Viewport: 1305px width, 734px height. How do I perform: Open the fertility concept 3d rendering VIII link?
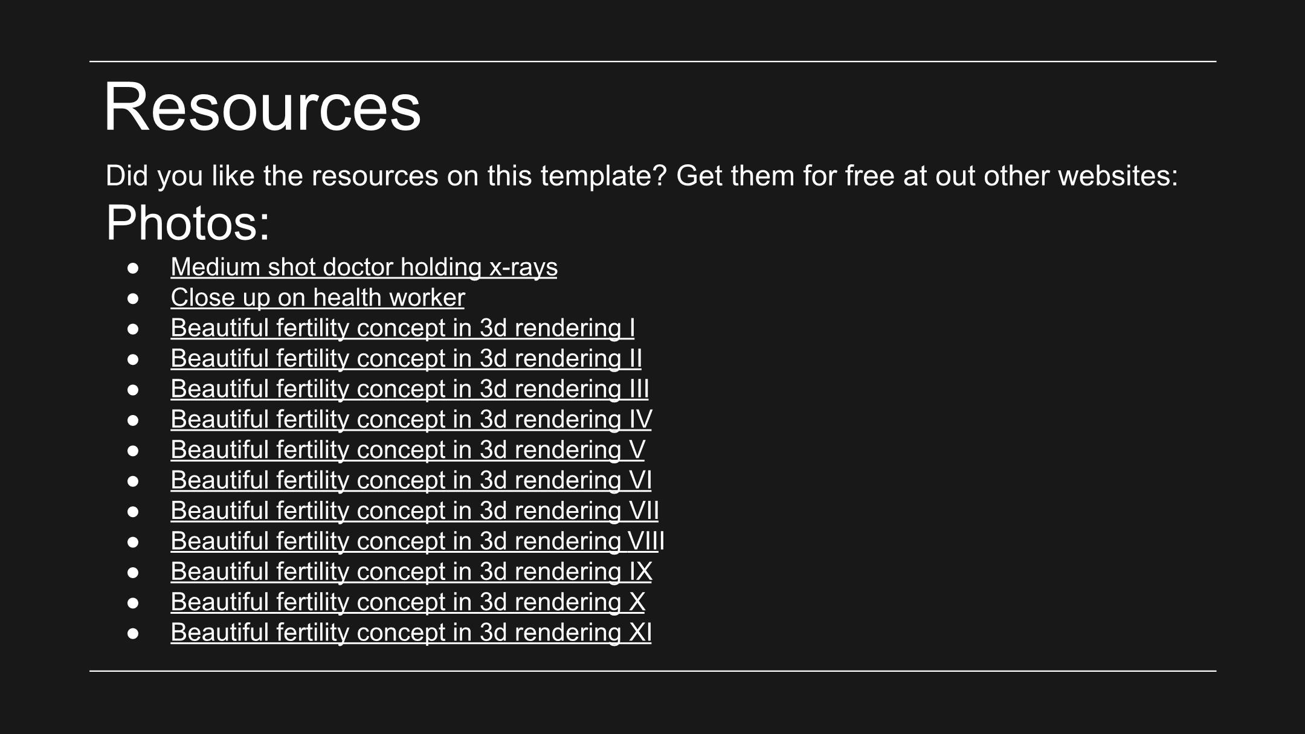417,541
